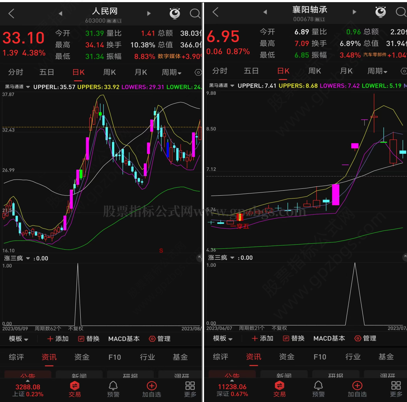Open 上证 index quote 3288.08
The image size is (407, 402).
(x=28, y=390)
